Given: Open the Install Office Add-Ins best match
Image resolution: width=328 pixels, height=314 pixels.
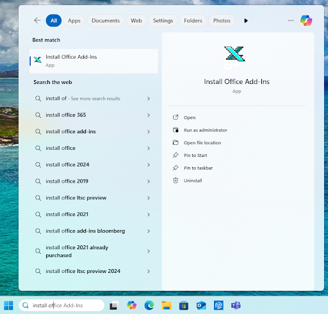Looking at the screenshot, I should tap(94, 61).
